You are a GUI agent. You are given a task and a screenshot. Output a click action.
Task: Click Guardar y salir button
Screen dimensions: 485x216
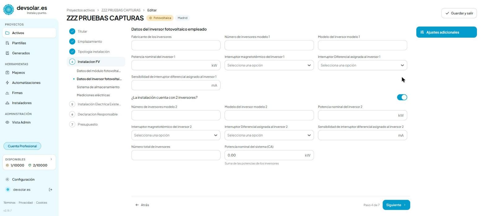tap(459, 13)
